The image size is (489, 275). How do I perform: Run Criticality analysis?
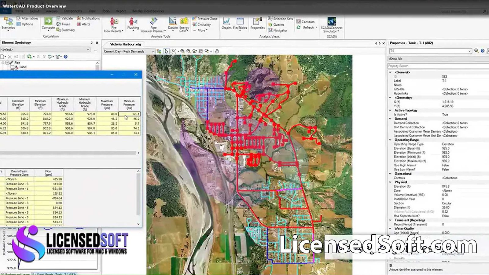(201, 24)
